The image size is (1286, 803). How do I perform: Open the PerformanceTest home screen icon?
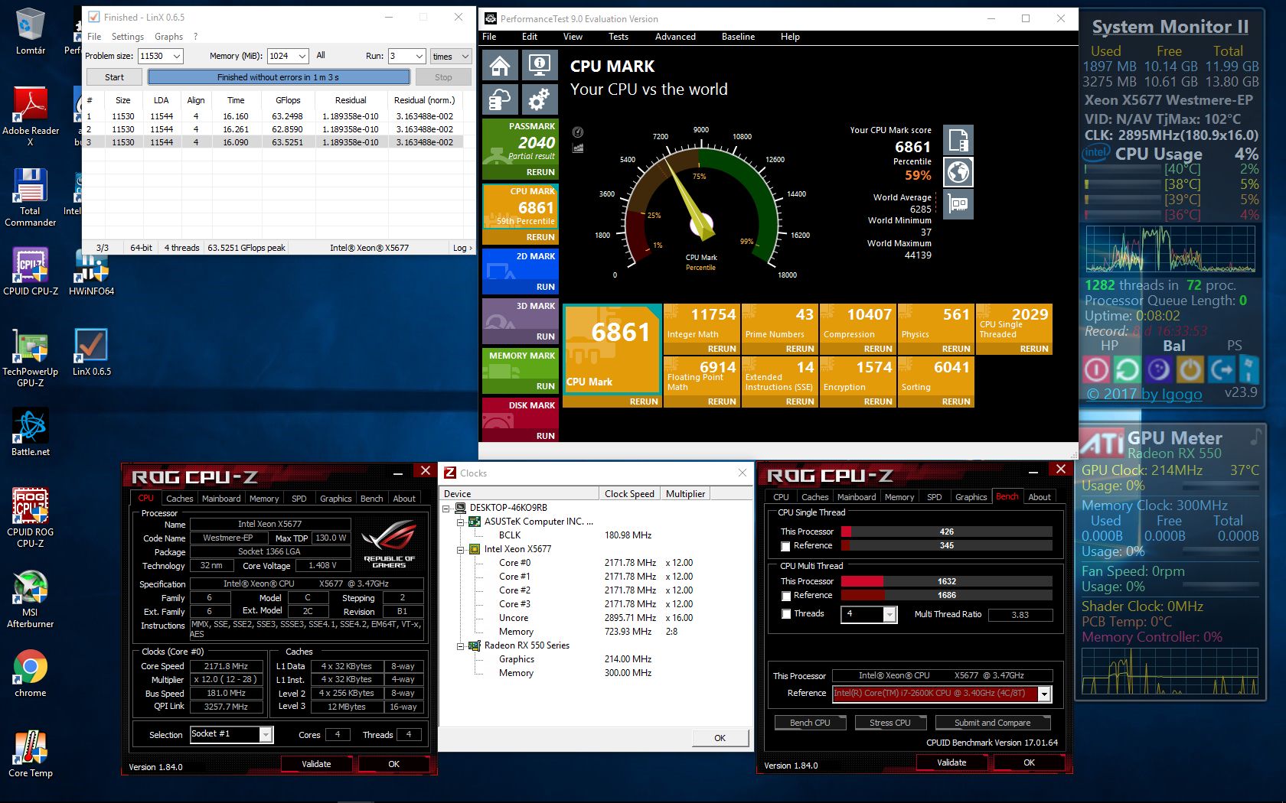pyautogui.click(x=500, y=66)
